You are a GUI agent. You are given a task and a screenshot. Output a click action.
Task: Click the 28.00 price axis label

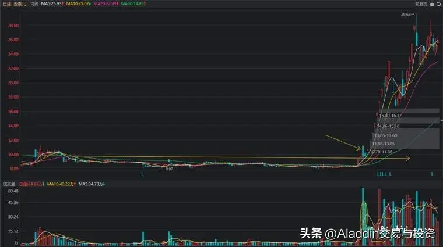click(x=13, y=26)
